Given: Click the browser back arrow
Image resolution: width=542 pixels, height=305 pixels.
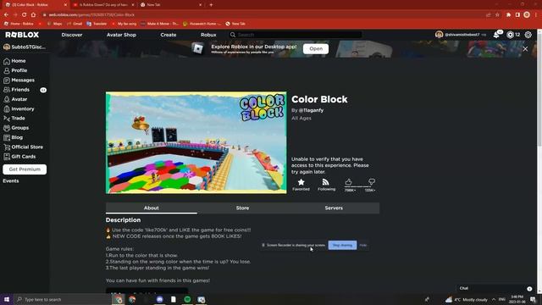Looking at the screenshot, I should [x=6, y=15].
